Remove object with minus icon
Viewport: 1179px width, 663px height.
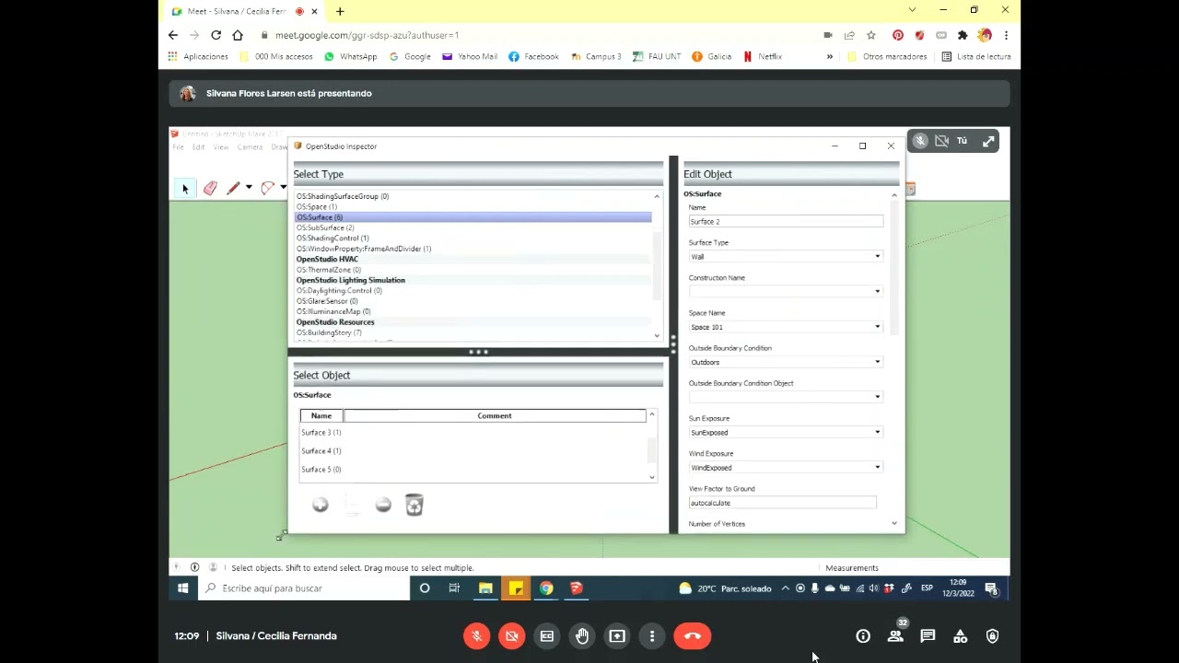coord(383,505)
